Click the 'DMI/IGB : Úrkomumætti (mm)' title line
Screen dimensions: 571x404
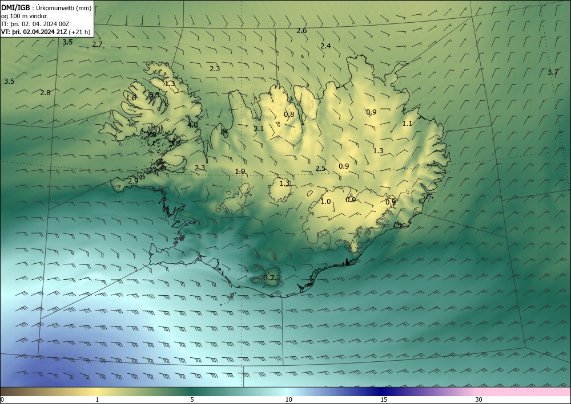(x=46, y=9)
